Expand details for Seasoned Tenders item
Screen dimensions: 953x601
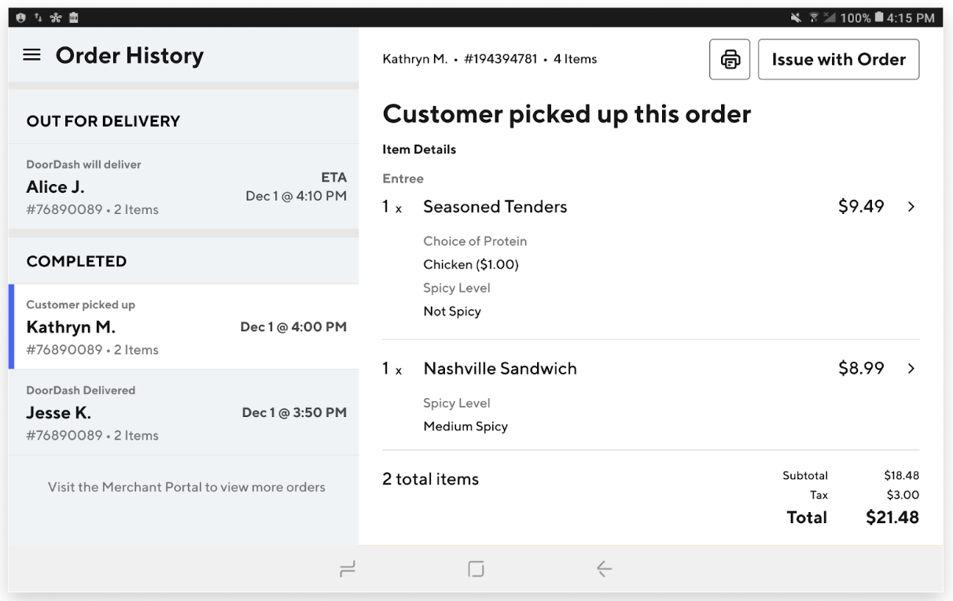click(911, 206)
